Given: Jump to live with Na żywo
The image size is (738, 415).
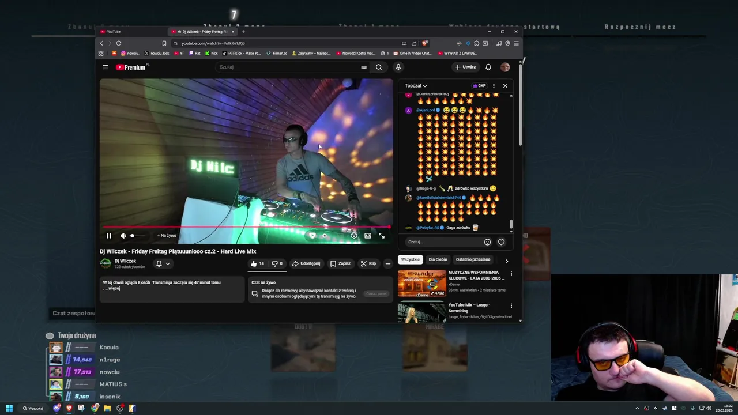Looking at the screenshot, I should click(167, 235).
